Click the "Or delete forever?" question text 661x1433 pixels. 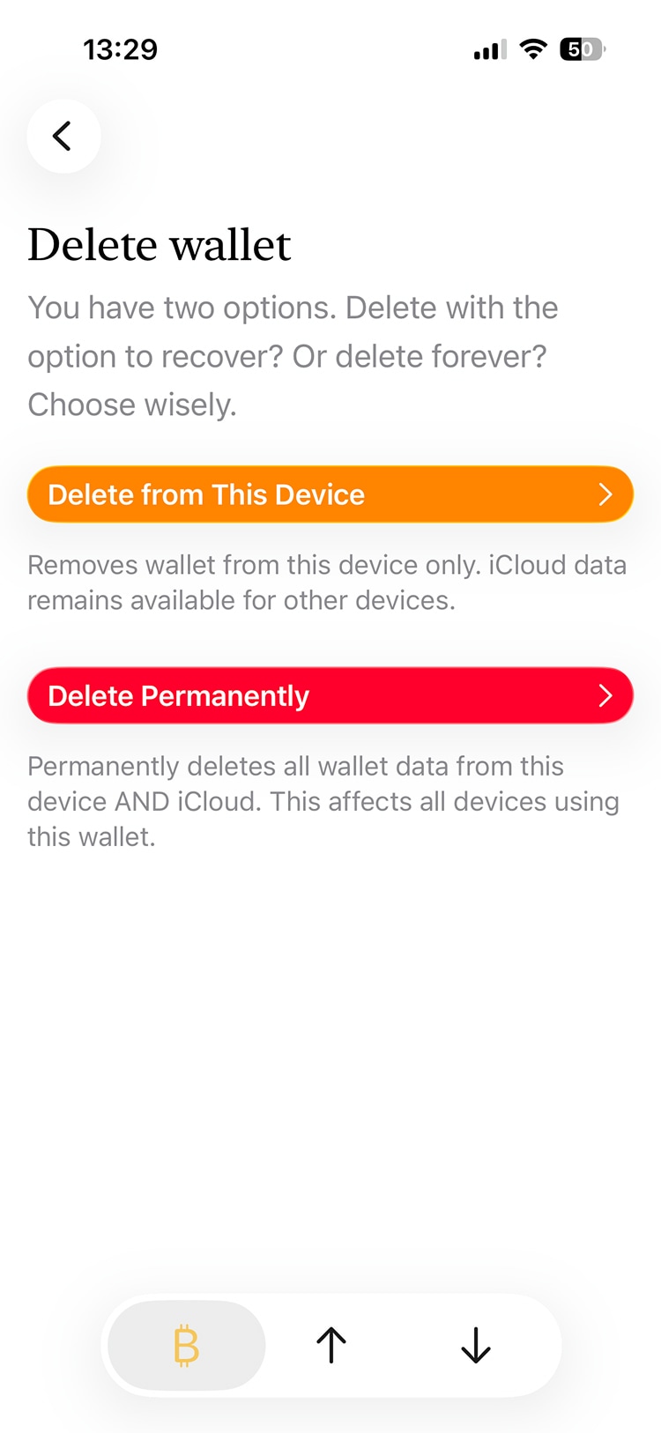(420, 357)
